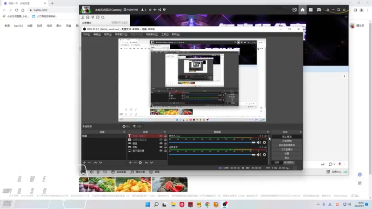
Task: Pop out the Scenes dock with its header icon
Action: [124, 132]
